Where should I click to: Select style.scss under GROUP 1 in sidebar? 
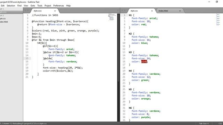coord(3,12)
